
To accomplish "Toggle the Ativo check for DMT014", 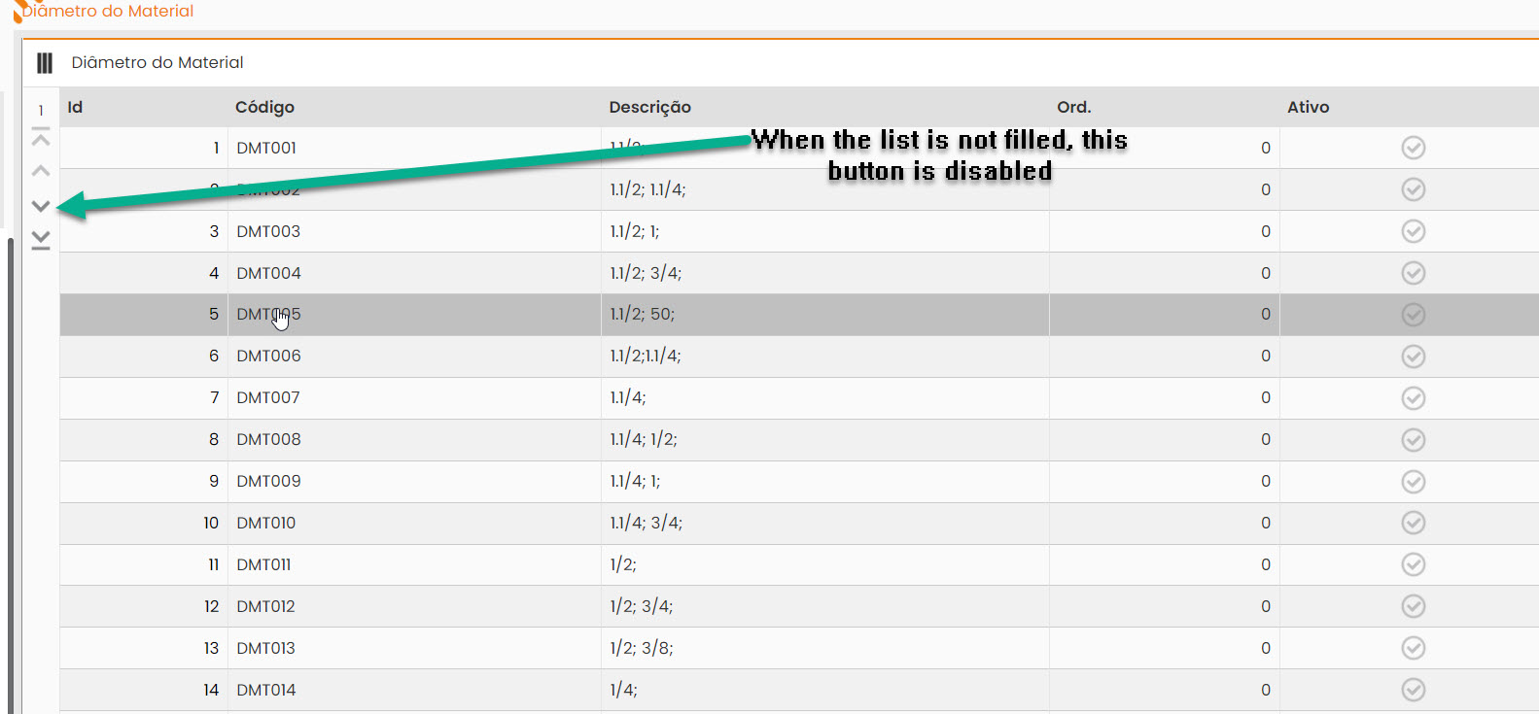I will point(1414,690).
